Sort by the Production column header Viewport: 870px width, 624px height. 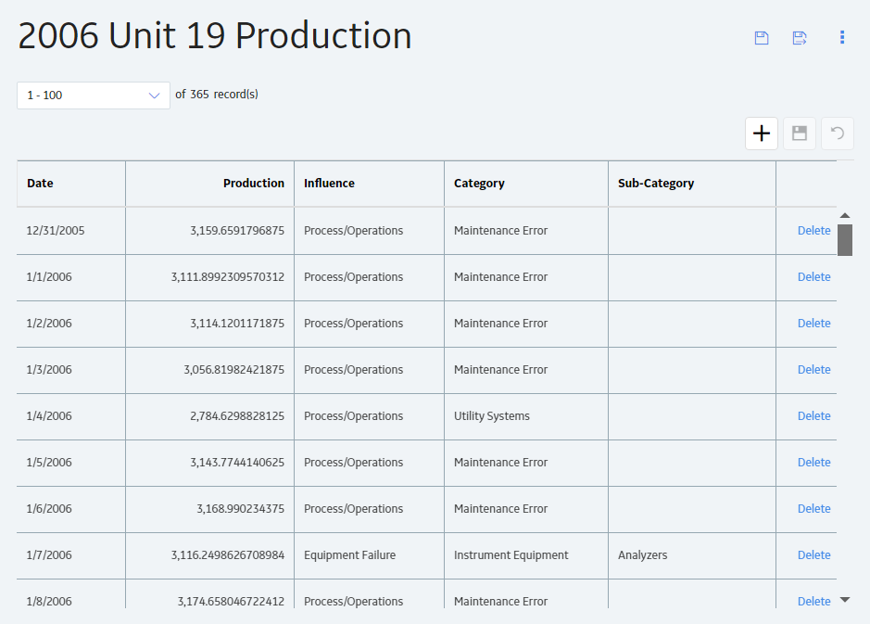tap(254, 184)
